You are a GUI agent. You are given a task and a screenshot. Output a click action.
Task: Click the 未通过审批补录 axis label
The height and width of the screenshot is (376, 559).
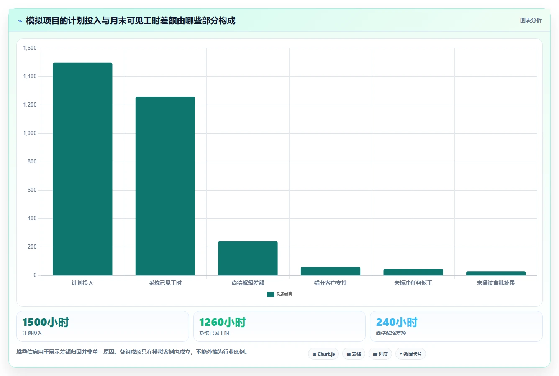point(496,283)
